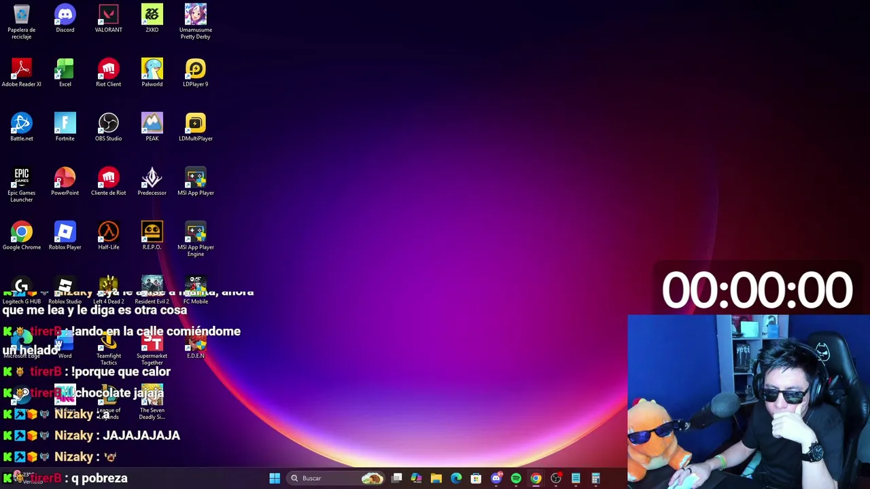Select the Resident Evil 2 desktop icon
Image resolution: width=870 pixels, height=489 pixels.
tap(152, 290)
